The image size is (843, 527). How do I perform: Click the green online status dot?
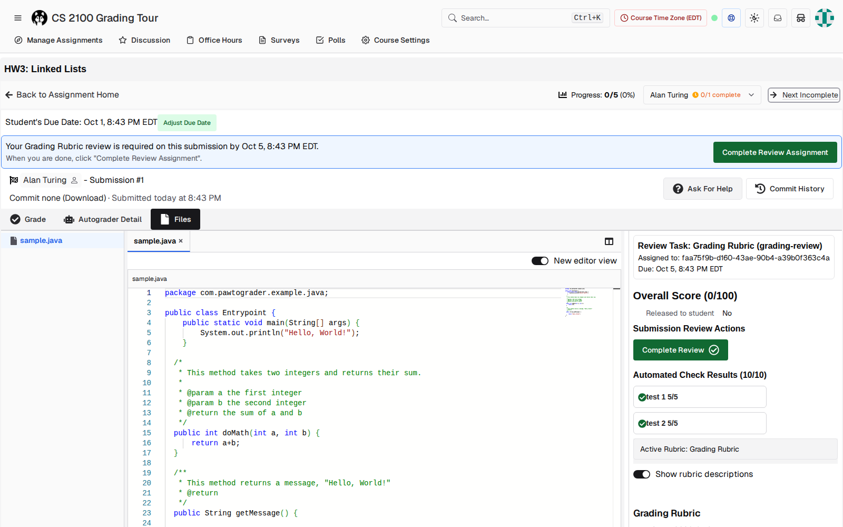(714, 18)
